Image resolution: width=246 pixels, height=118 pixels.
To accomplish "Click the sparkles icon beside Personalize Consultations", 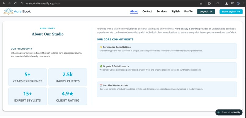I will (x=101, y=47).
